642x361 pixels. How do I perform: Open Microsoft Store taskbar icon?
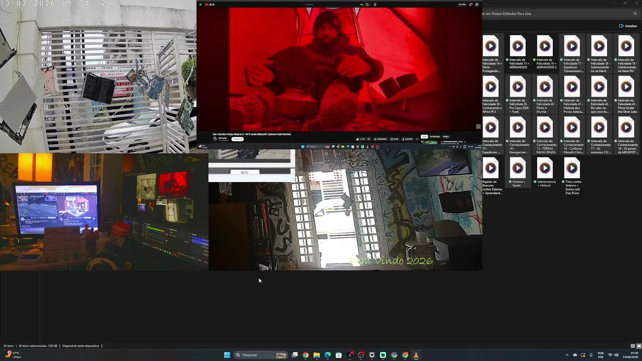pyautogui.click(x=339, y=355)
